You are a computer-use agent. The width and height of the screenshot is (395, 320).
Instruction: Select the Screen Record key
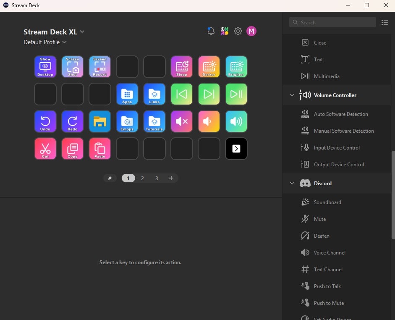(100, 67)
